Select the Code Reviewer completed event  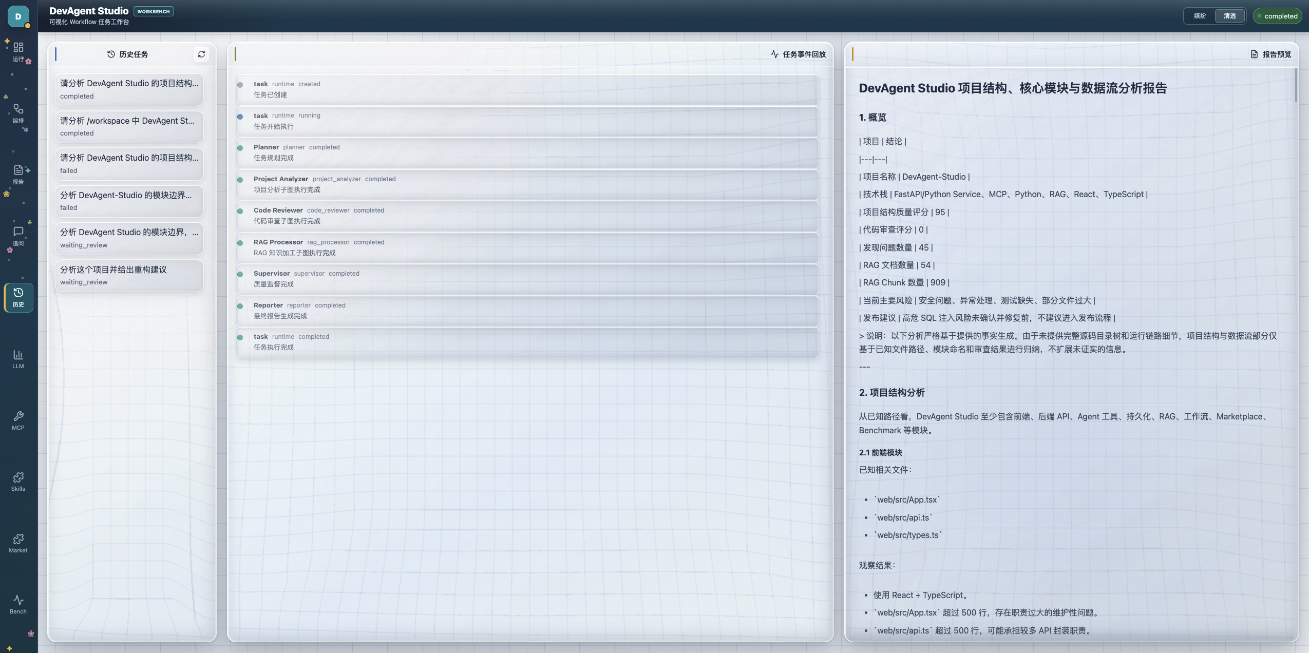[527, 216]
